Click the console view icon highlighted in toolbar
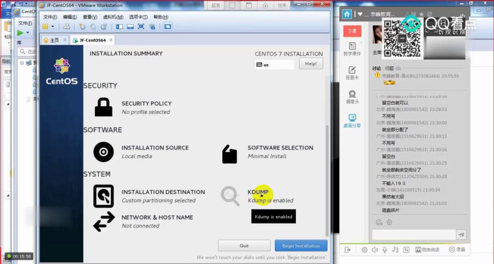Image resolution: width=494 pixels, height=264 pixels. (167, 27)
